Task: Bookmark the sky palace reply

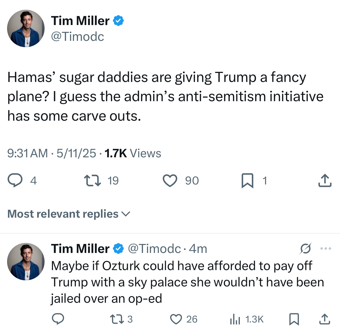Action: 294,319
